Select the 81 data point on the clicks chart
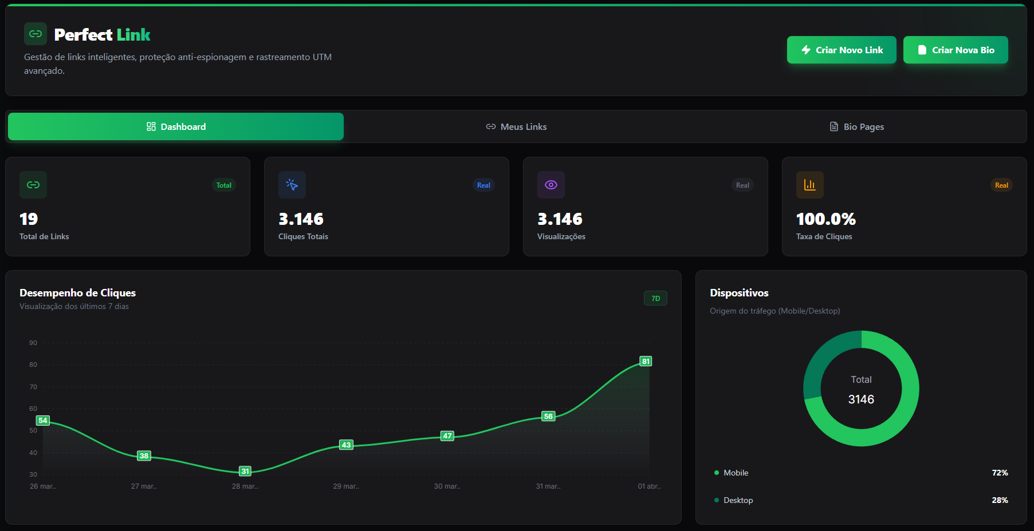Image resolution: width=1034 pixels, height=531 pixels. [x=646, y=360]
